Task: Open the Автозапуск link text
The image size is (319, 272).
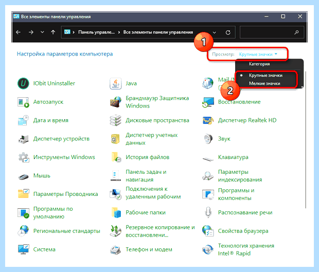Action: 48,102
